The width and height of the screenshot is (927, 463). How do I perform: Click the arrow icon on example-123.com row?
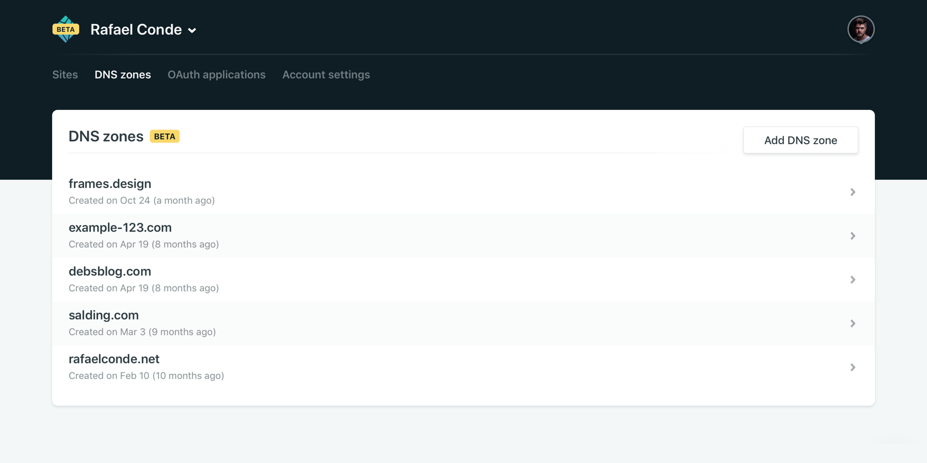pyautogui.click(x=852, y=236)
